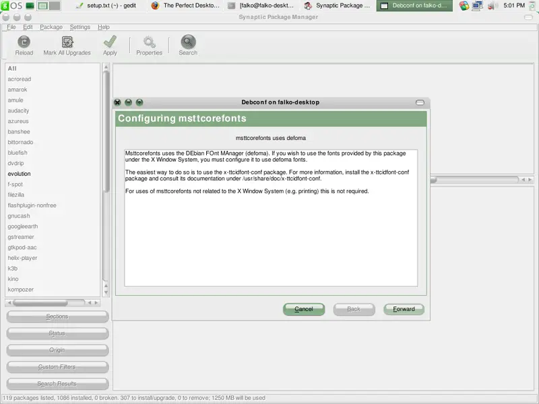Viewport: 539px width, 404px height.
Task: Select flashplugin-nonfree in the list
Action: (x=53, y=205)
